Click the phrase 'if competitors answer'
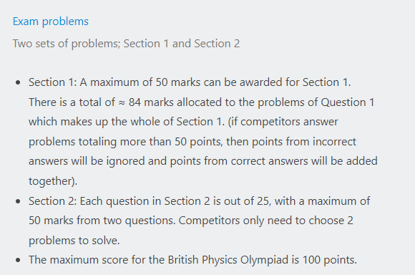415x275 pixels. tap(284, 122)
